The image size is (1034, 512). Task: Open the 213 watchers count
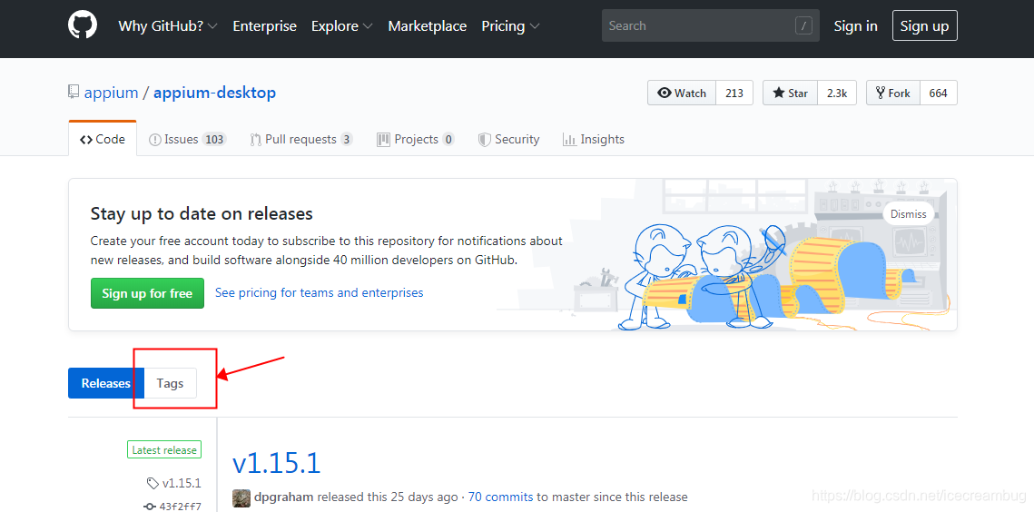pyautogui.click(x=734, y=93)
